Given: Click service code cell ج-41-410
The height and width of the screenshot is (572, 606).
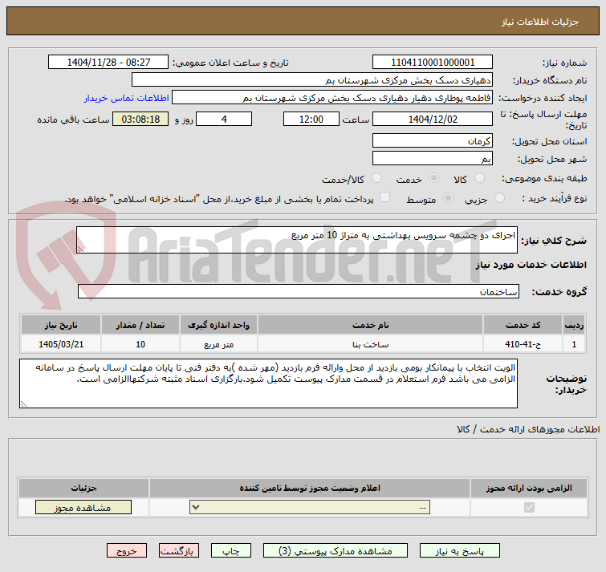Looking at the screenshot, I should tap(523, 344).
